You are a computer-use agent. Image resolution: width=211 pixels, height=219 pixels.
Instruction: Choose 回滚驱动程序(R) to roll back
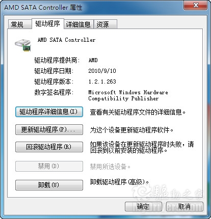pos(49,147)
